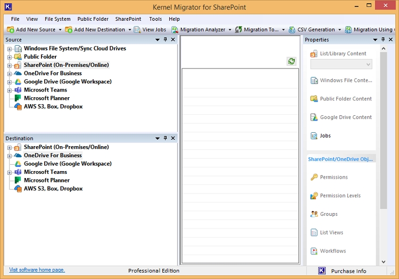Click the Migration Analyzer toolbar icon
399x279 pixels.
click(174, 30)
